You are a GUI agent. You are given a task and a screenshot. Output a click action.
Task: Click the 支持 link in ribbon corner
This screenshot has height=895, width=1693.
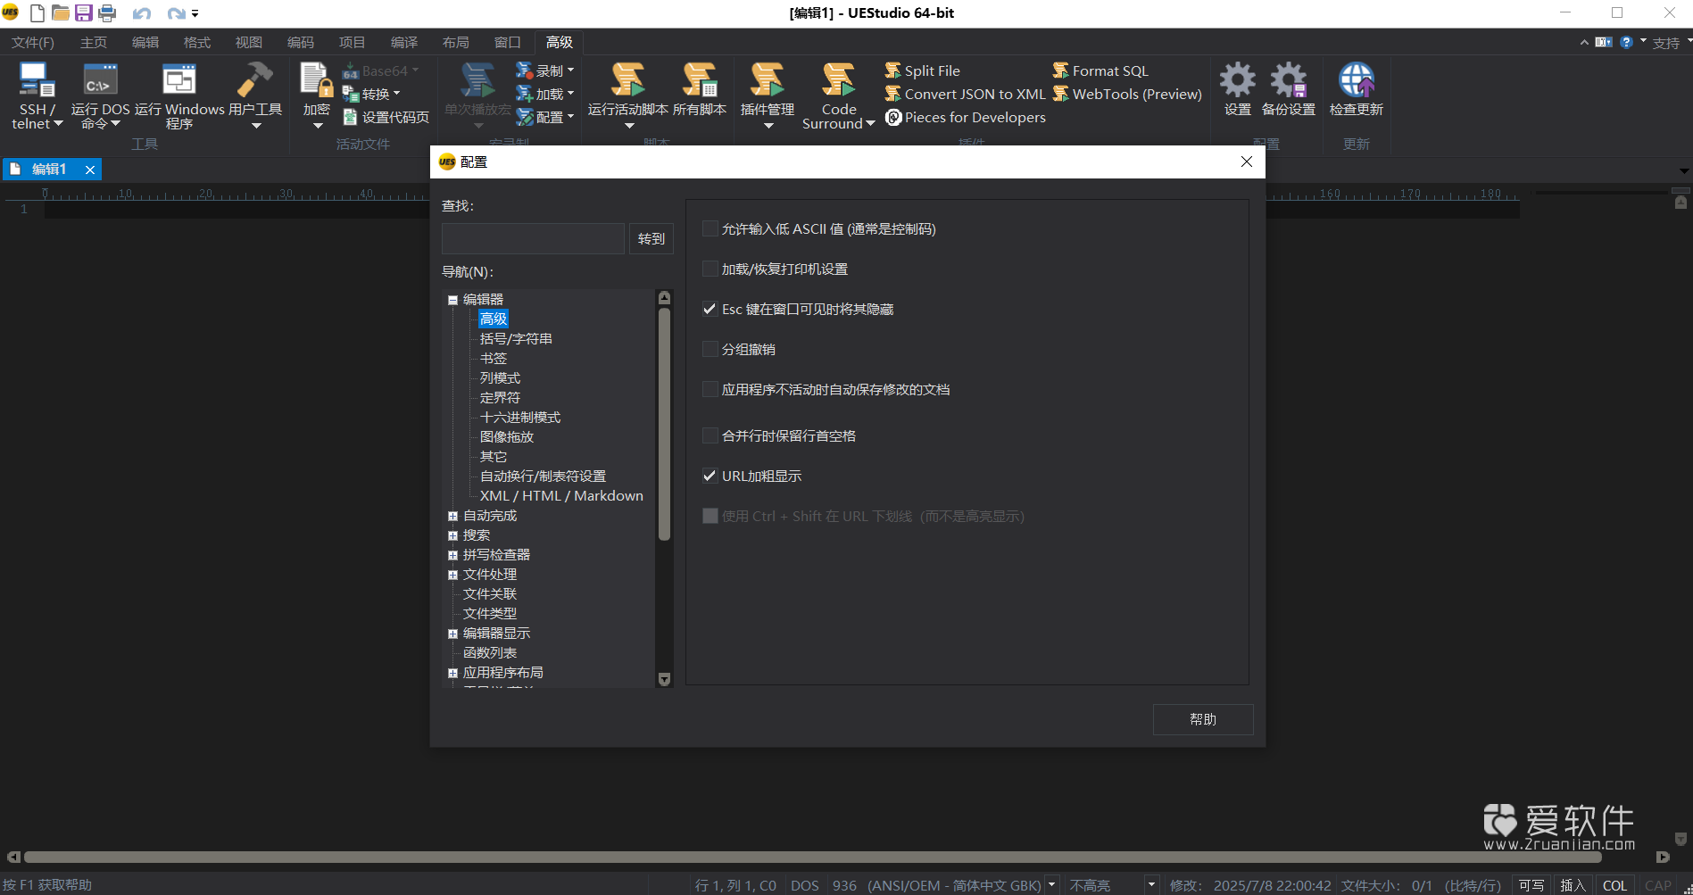click(x=1666, y=42)
